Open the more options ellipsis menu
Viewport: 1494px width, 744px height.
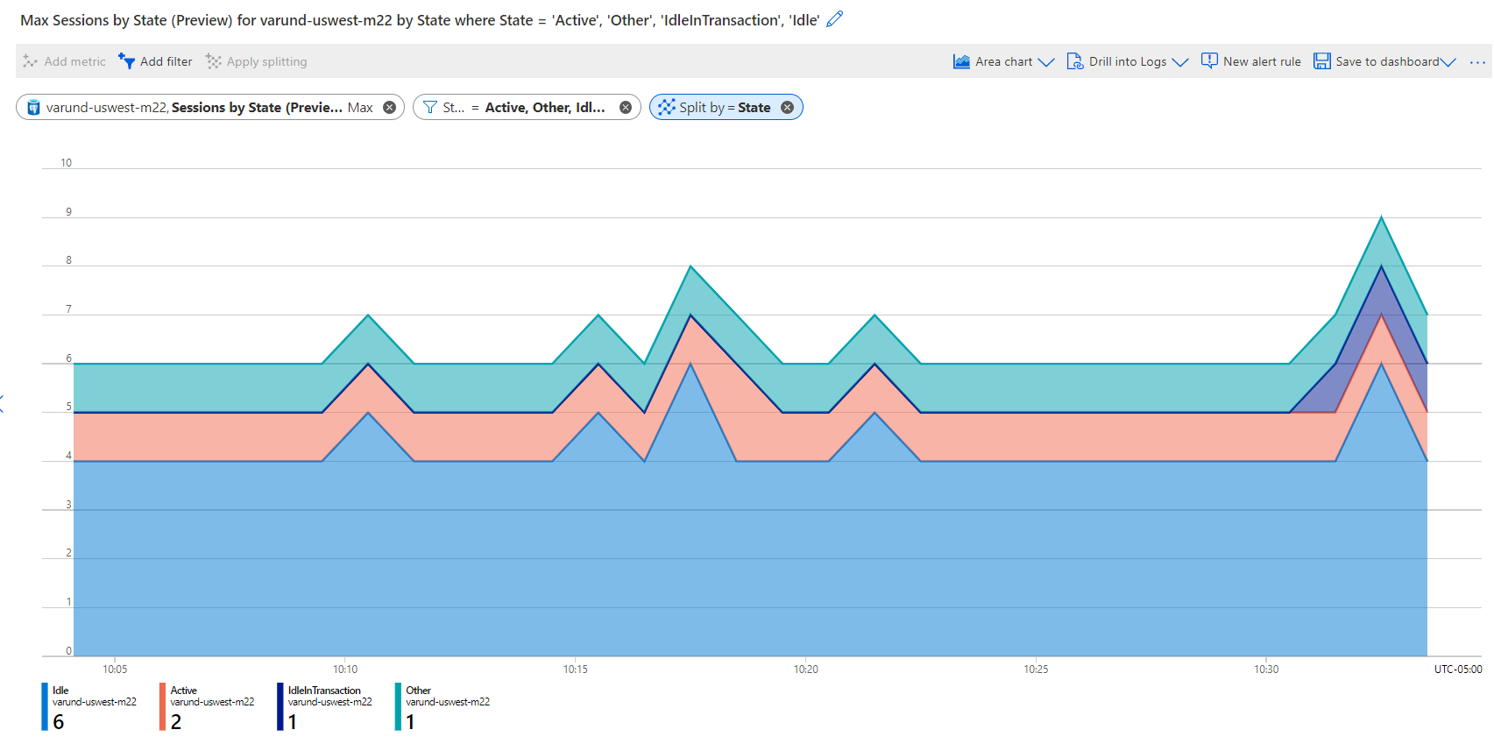1477,62
